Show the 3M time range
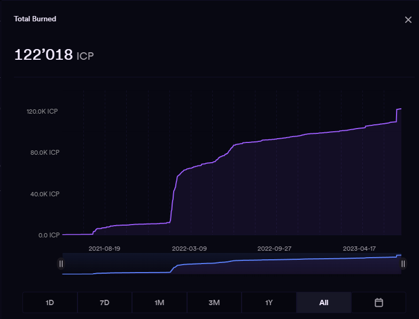This screenshot has height=319, width=419. [x=214, y=302]
